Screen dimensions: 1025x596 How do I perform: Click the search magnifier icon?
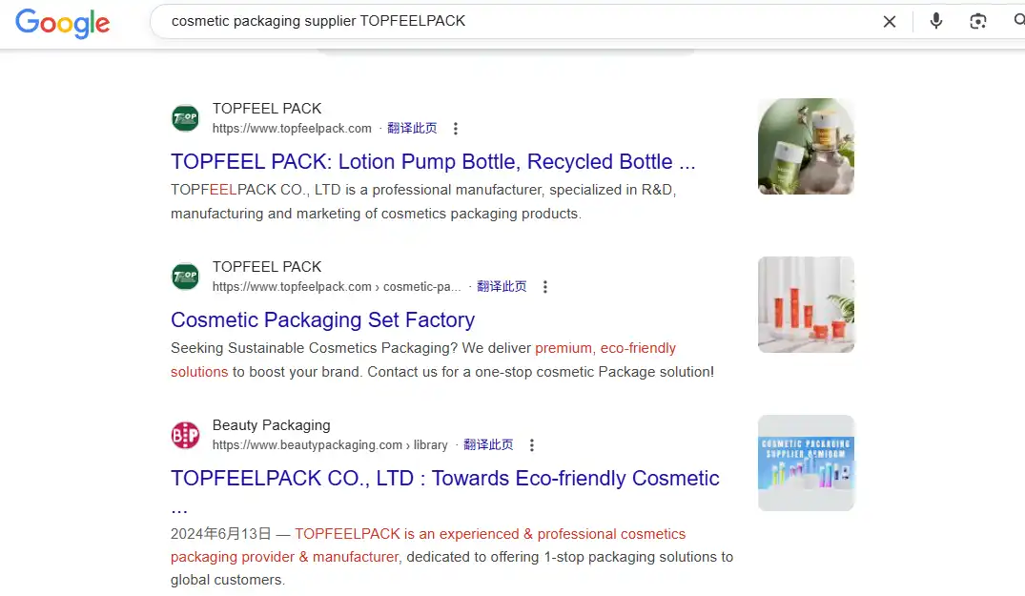[x=1018, y=21]
